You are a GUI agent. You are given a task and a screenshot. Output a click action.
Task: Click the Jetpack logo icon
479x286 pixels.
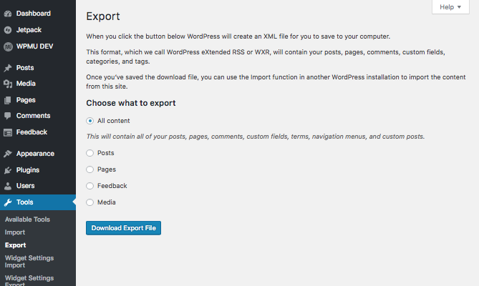tap(8, 30)
